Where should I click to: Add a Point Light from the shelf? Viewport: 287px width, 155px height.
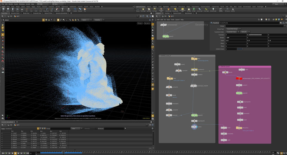pos(143,10)
